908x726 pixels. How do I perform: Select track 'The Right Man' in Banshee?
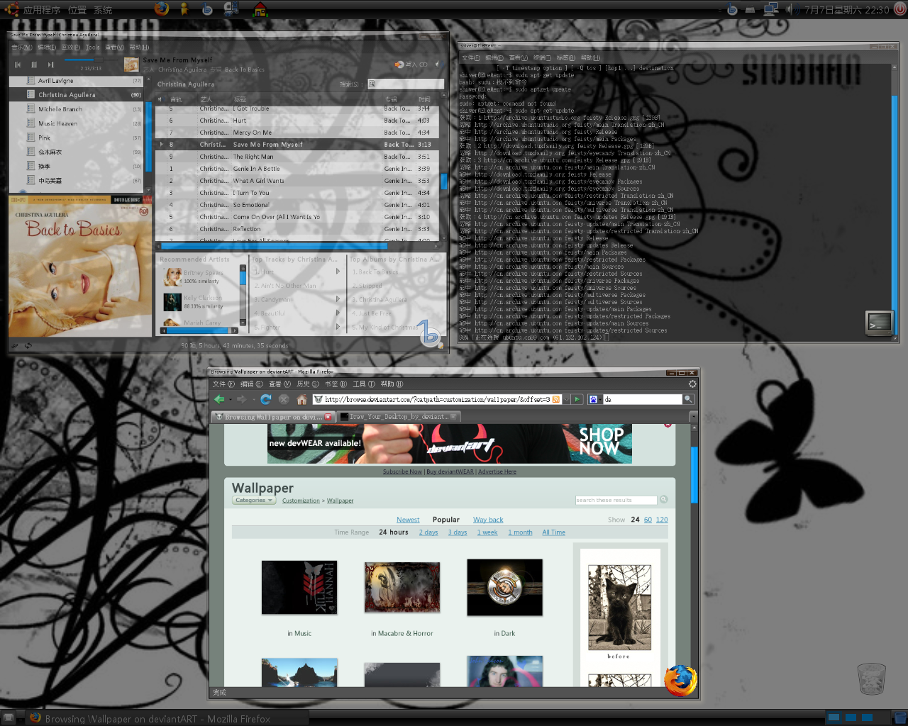[x=297, y=157]
